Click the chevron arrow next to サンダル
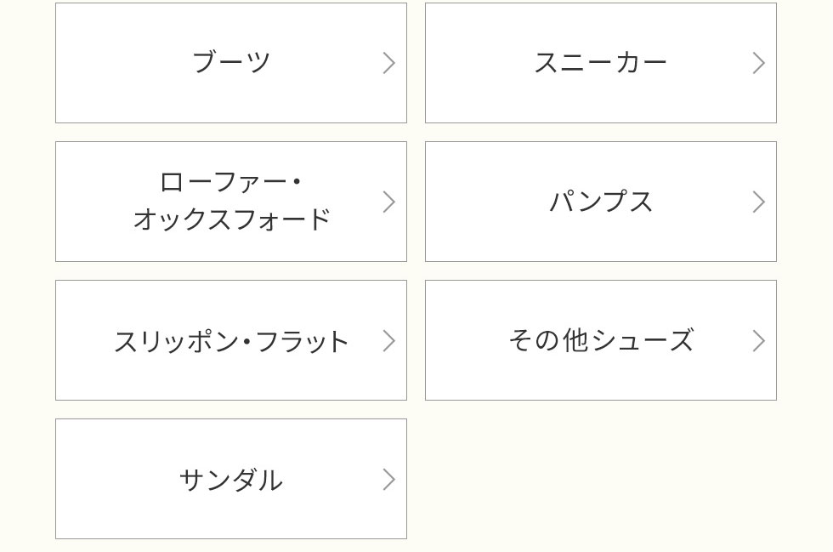Screen dimensions: 833x552 (x=388, y=480)
